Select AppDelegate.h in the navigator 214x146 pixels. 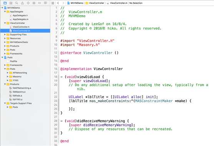pyautogui.click(x=20, y=15)
